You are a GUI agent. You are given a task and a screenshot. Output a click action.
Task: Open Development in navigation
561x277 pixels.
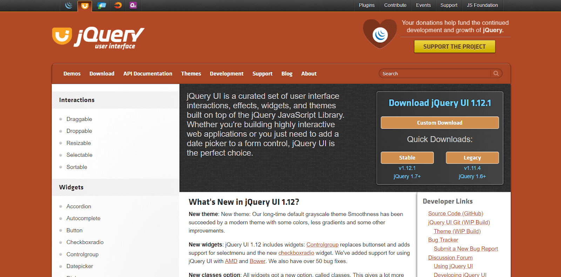point(227,74)
